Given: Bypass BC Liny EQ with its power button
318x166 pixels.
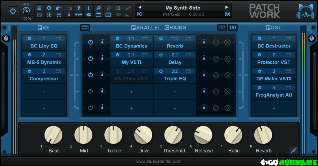Looking at the screenshot, I should click(x=29, y=38).
